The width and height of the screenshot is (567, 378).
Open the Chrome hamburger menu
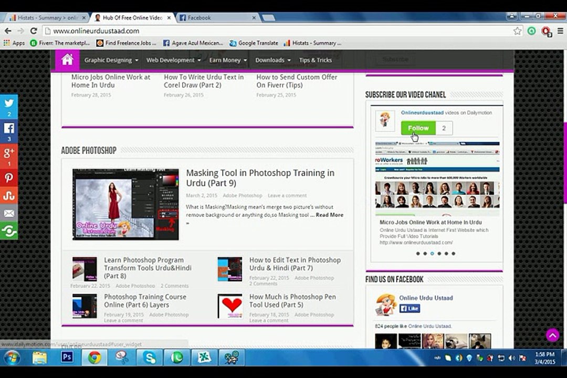pos(560,31)
